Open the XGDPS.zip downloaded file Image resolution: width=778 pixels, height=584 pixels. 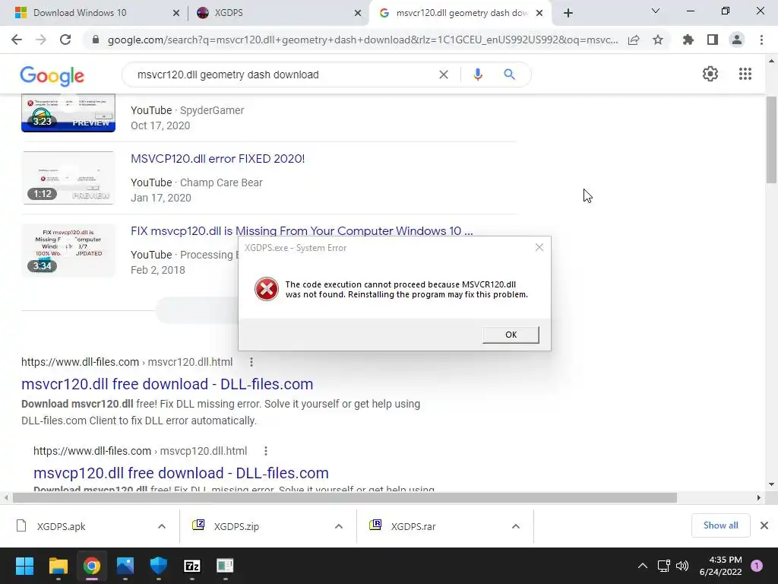coord(236,526)
